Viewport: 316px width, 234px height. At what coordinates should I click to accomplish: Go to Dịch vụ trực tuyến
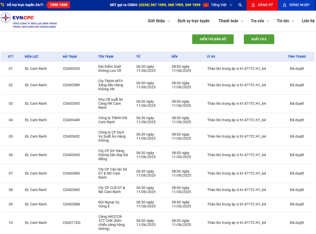click(x=193, y=21)
